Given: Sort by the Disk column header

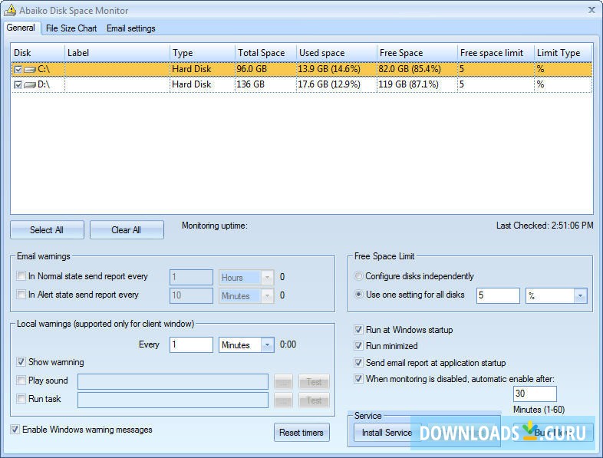Looking at the screenshot, I should coord(38,53).
